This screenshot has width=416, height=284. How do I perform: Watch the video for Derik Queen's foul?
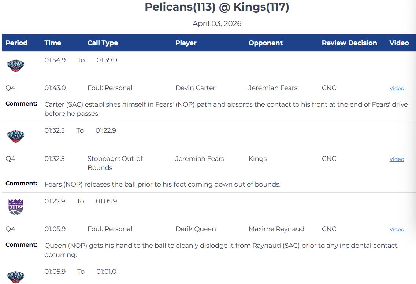coord(397,229)
